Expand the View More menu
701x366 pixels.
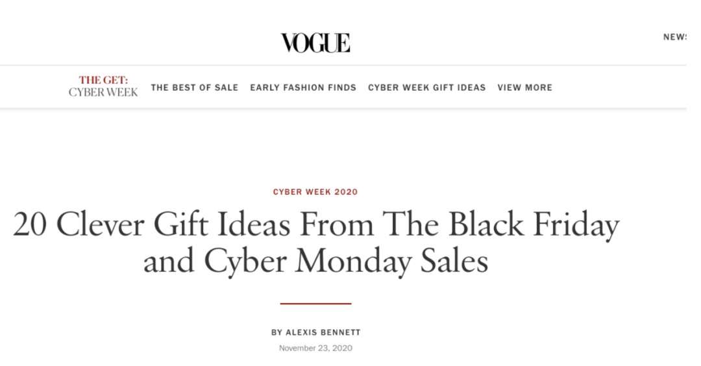pyautogui.click(x=524, y=88)
